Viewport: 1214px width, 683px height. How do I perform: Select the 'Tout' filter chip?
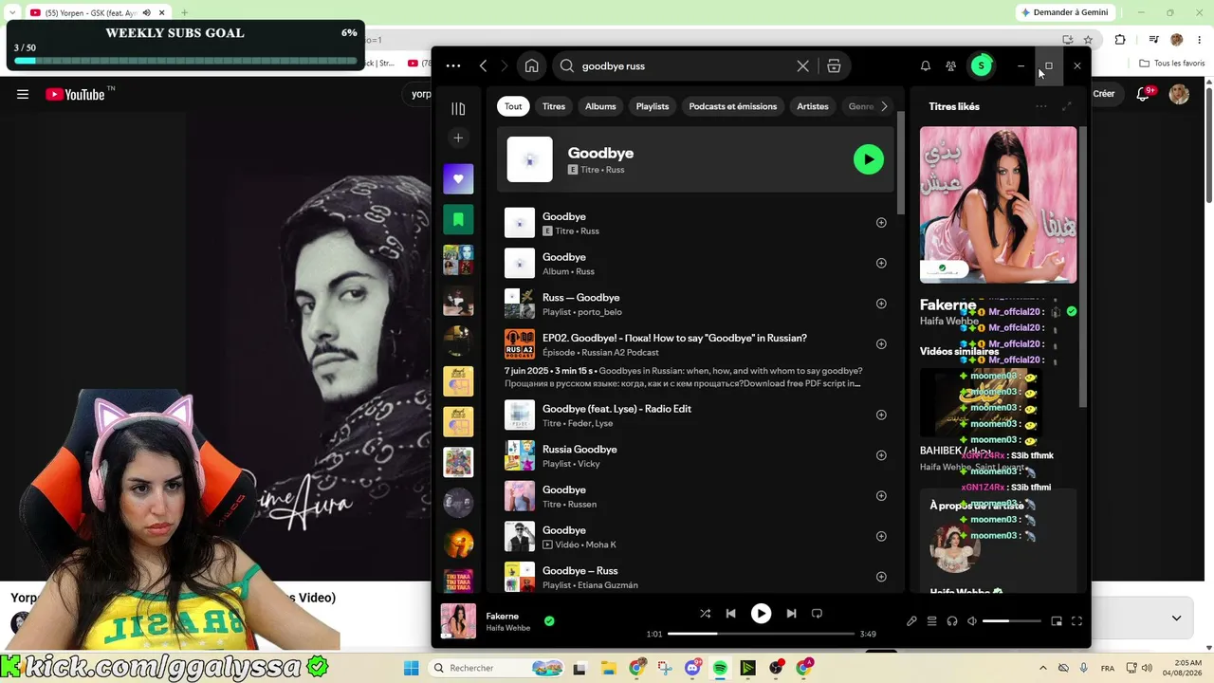513,106
